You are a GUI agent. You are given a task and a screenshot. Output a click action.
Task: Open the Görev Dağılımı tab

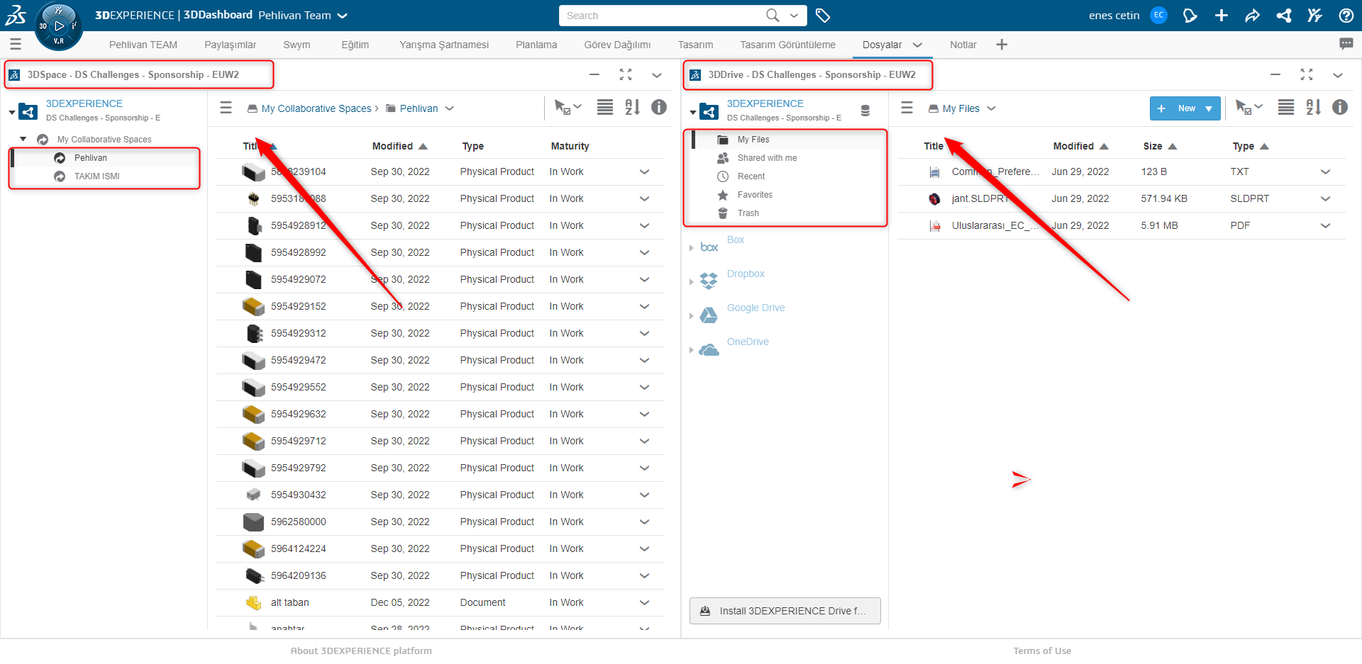click(617, 45)
